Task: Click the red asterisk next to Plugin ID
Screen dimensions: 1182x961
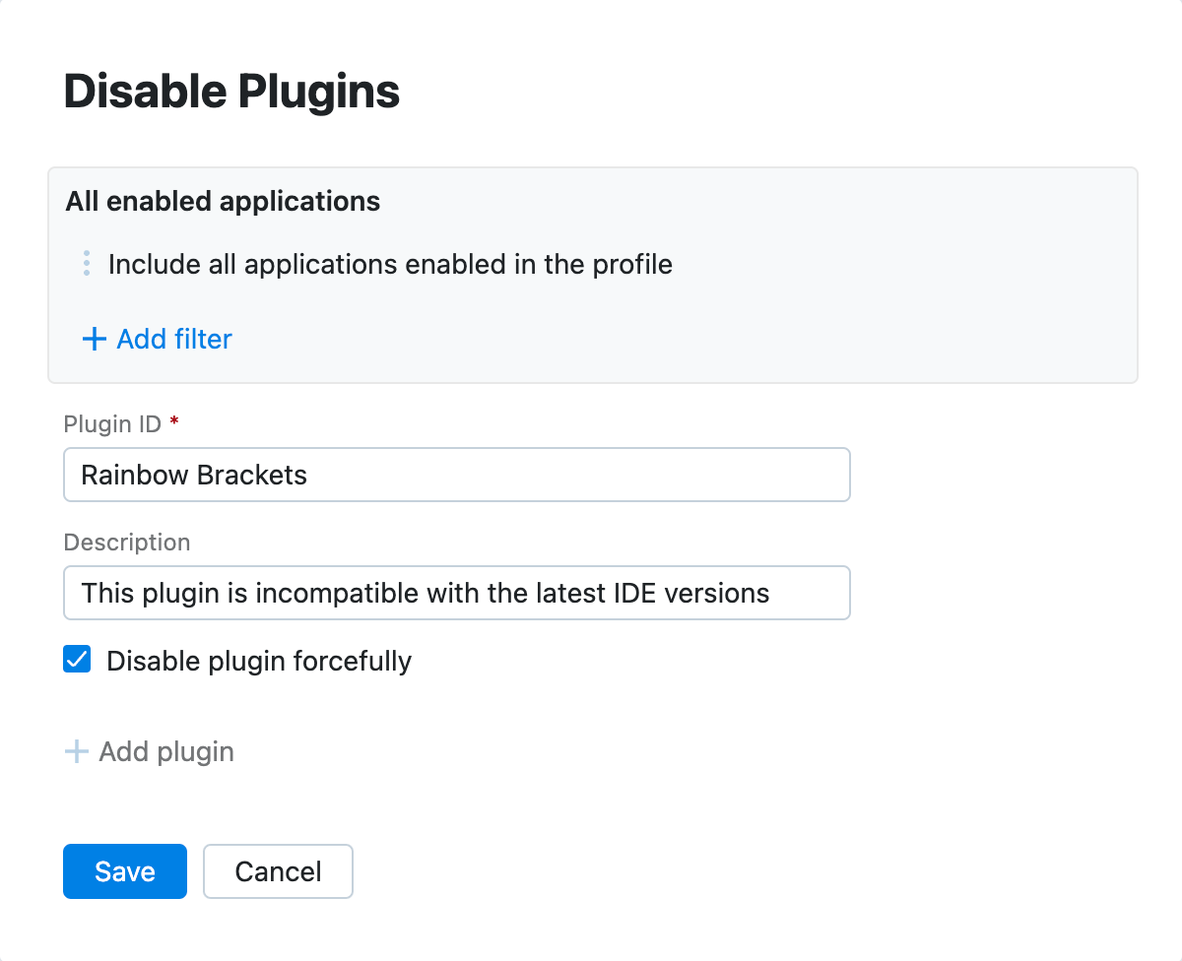Action: [173, 422]
